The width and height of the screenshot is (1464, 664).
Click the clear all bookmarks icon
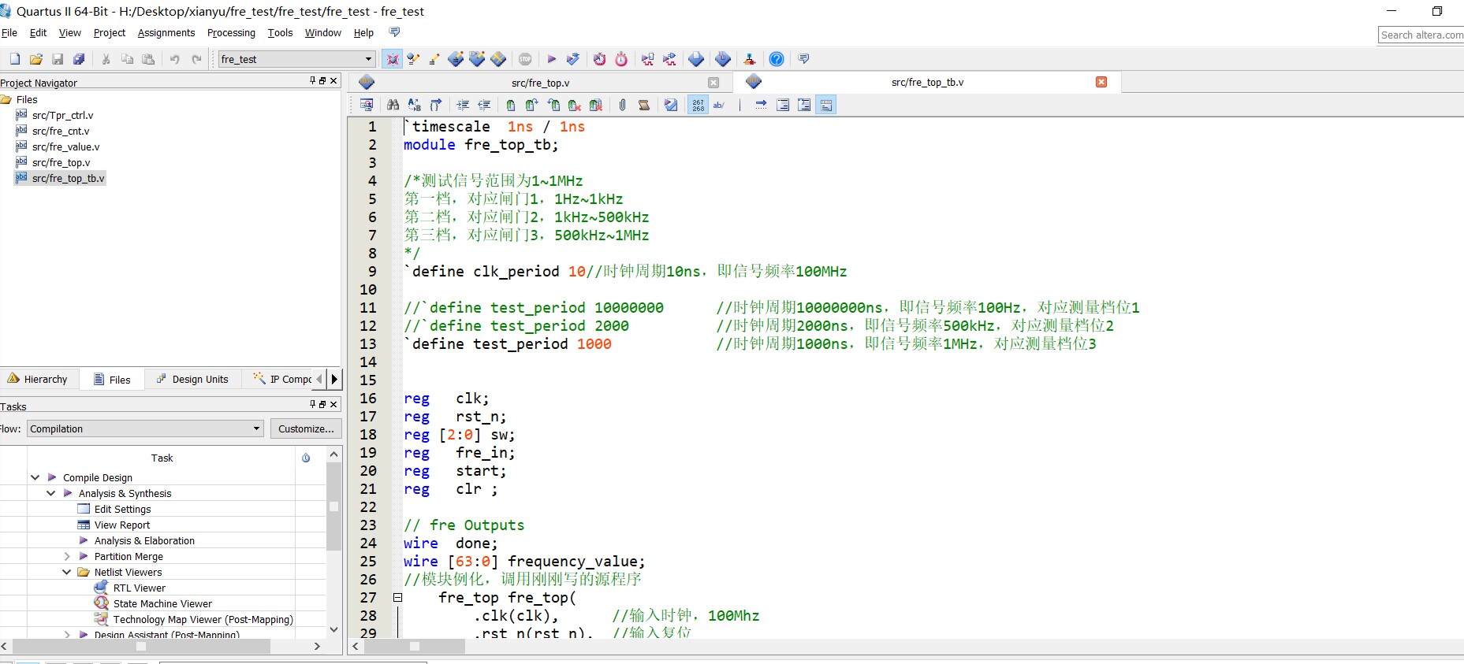(596, 105)
